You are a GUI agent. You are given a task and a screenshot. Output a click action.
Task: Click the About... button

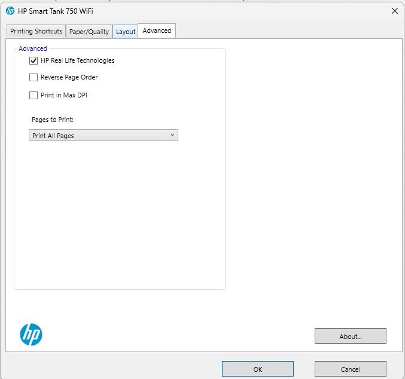point(350,336)
